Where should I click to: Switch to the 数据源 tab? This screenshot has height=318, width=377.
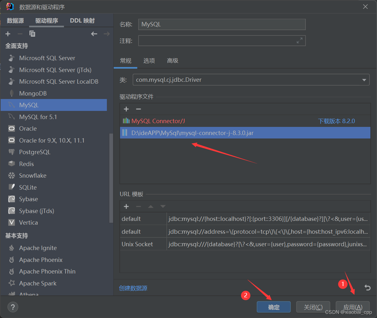(x=15, y=21)
